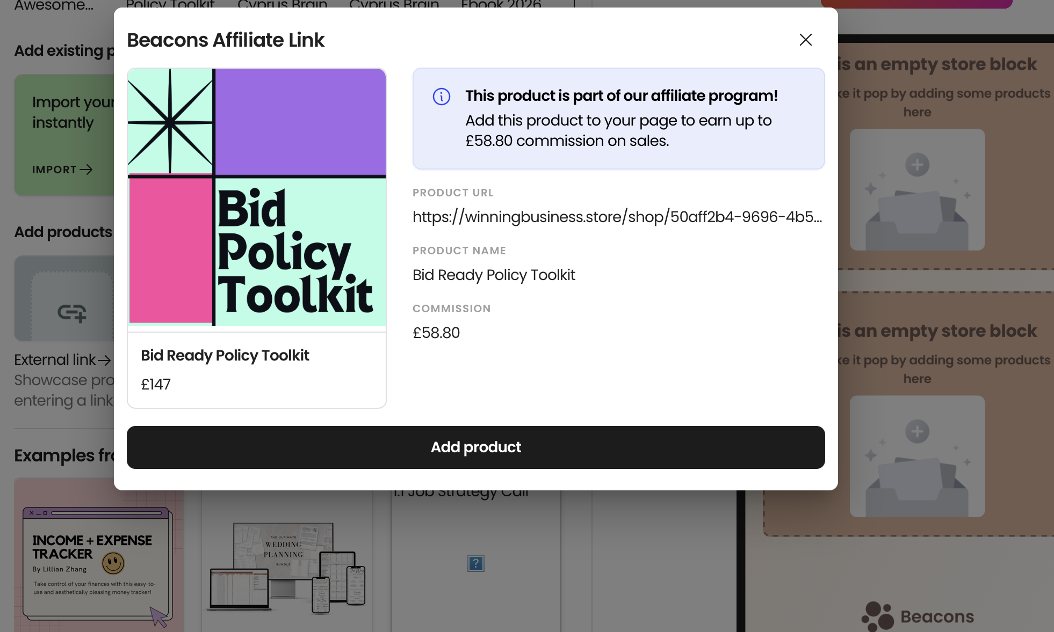Click the PRODUCT NAME label
Viewport: 1054px width, 632px height.
(x=459, y=251)
